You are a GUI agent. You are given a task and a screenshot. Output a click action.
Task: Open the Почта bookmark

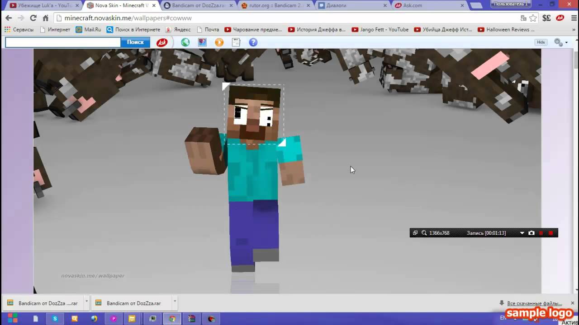[208, 29]
